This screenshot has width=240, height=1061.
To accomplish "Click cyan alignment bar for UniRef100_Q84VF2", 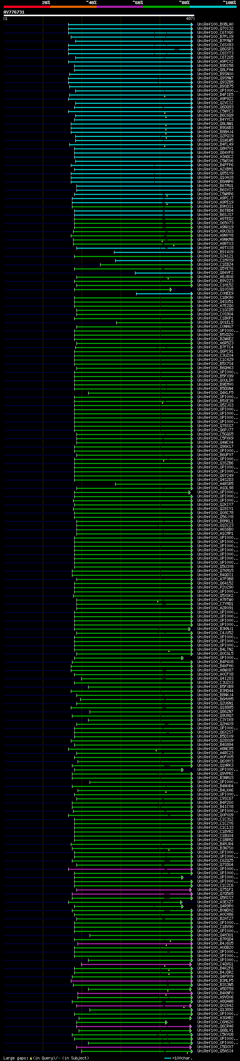I will click(x=164, y=272).
